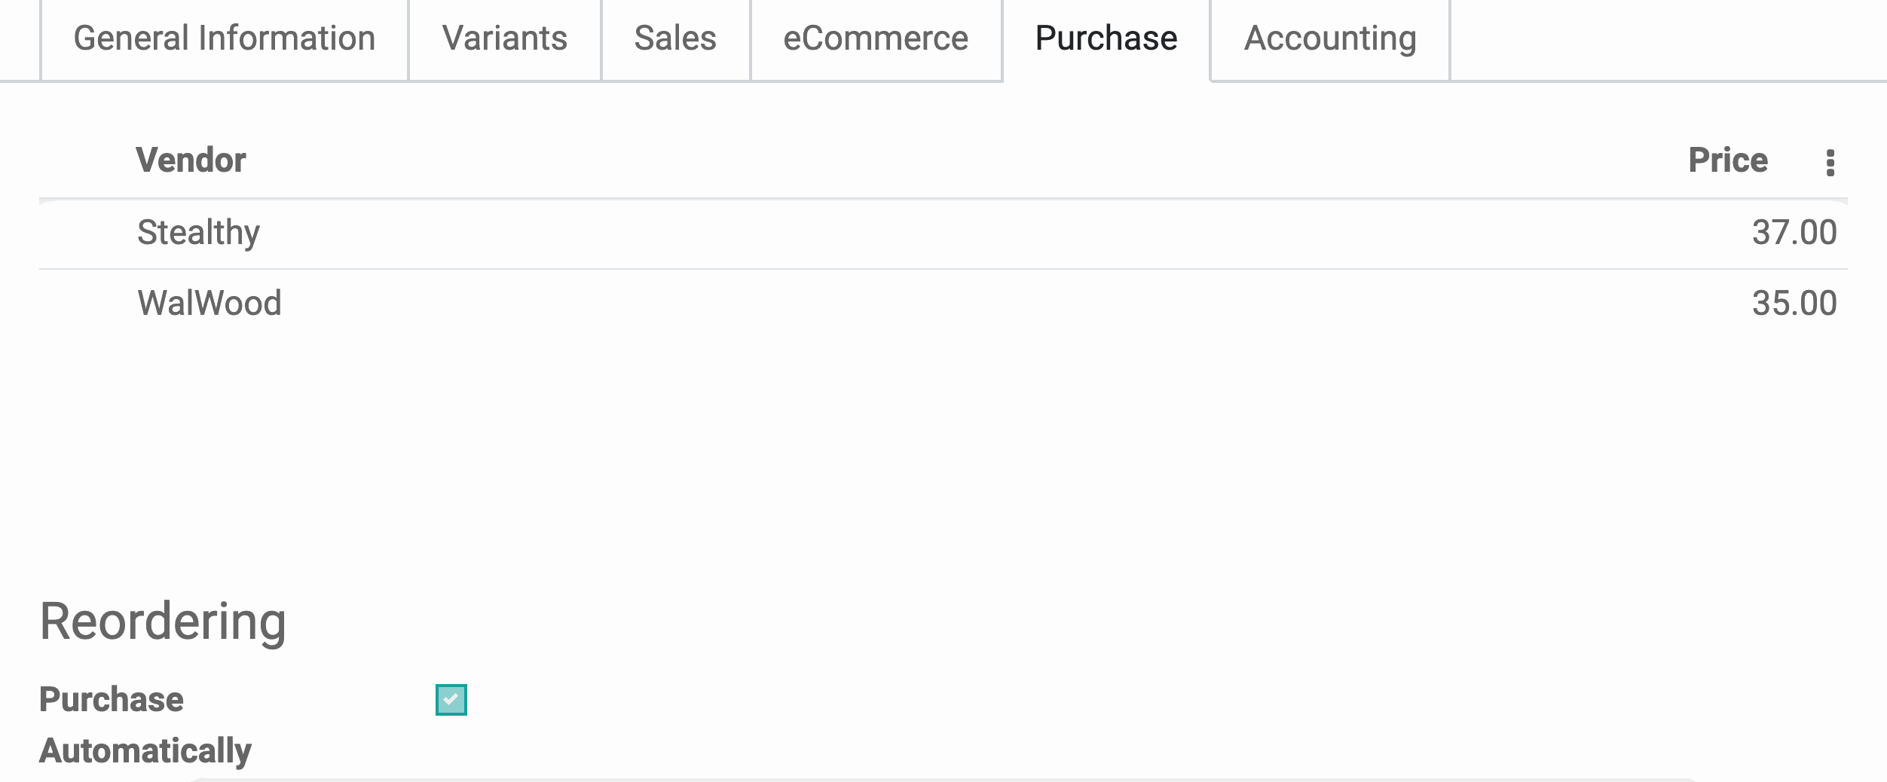Select the 37.00 price cell
The height and width of the screenshot is (782, 1887).
[x=1794, y=233]
